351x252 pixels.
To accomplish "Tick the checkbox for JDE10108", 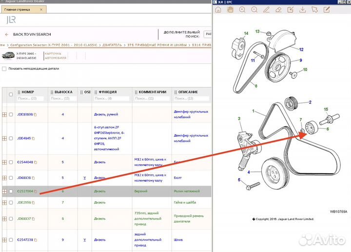I will (11, 115).
